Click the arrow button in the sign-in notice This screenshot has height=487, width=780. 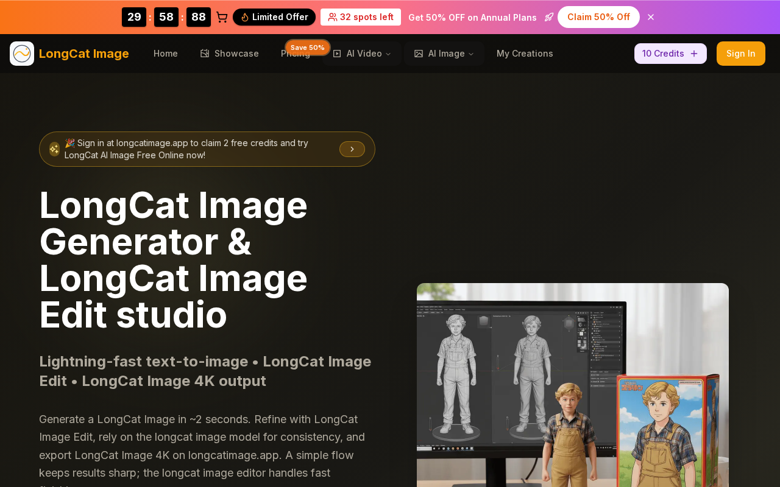[352, 149]
